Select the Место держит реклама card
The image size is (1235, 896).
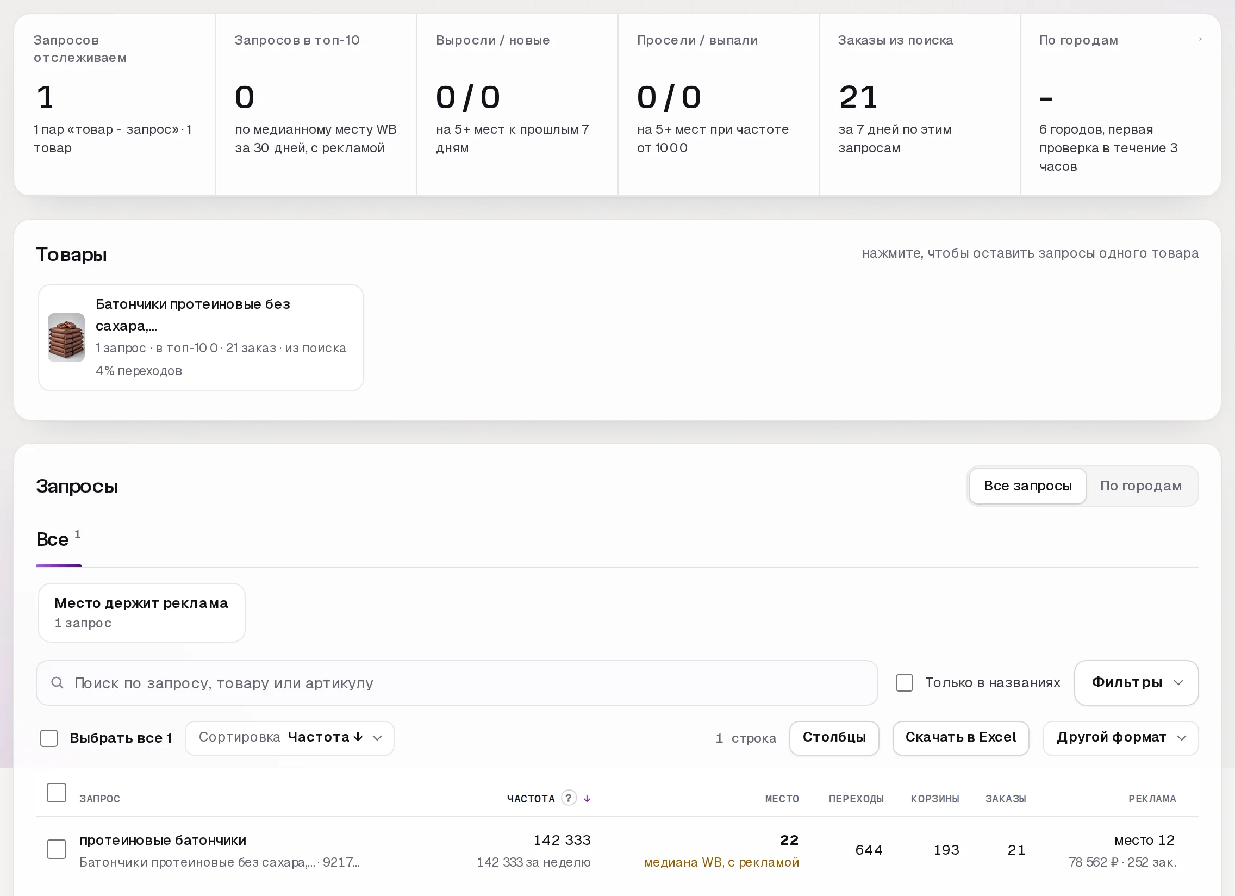click(x=141, y=613)
